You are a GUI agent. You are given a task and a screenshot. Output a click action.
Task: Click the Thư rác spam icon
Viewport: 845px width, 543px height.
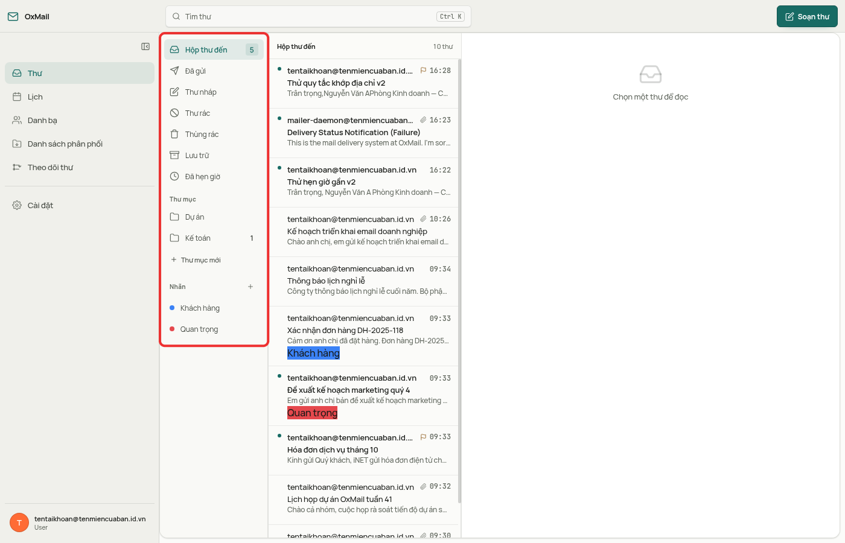[174, 113]
